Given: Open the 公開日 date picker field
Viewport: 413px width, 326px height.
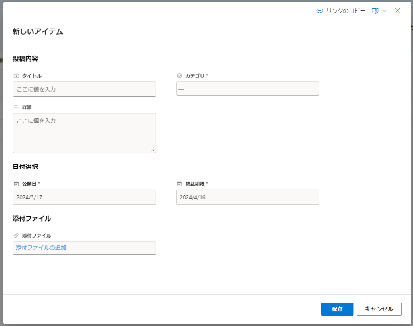Looking at the screenshot, I should (x=84, y=197).
